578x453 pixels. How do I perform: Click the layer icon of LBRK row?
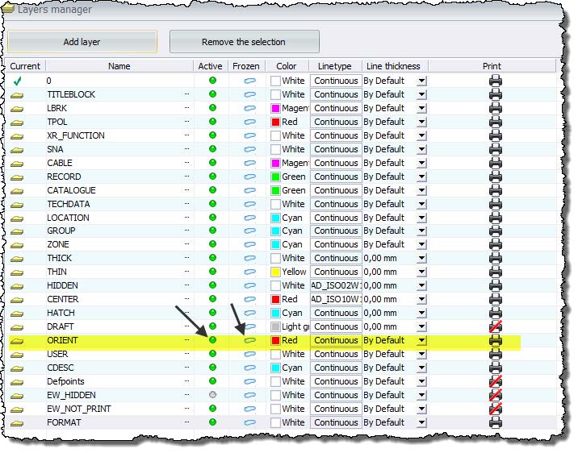17,109
